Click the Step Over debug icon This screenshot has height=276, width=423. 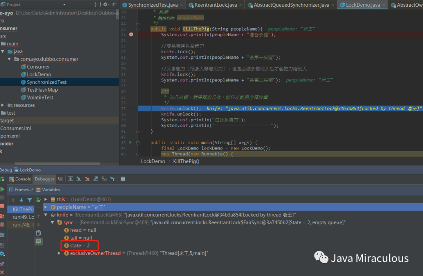coord(70,179)
